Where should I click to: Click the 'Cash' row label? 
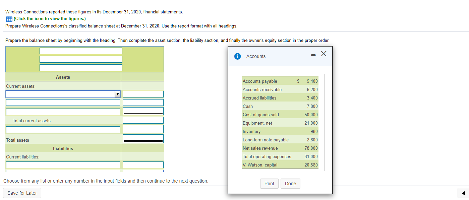click(248, 106)
